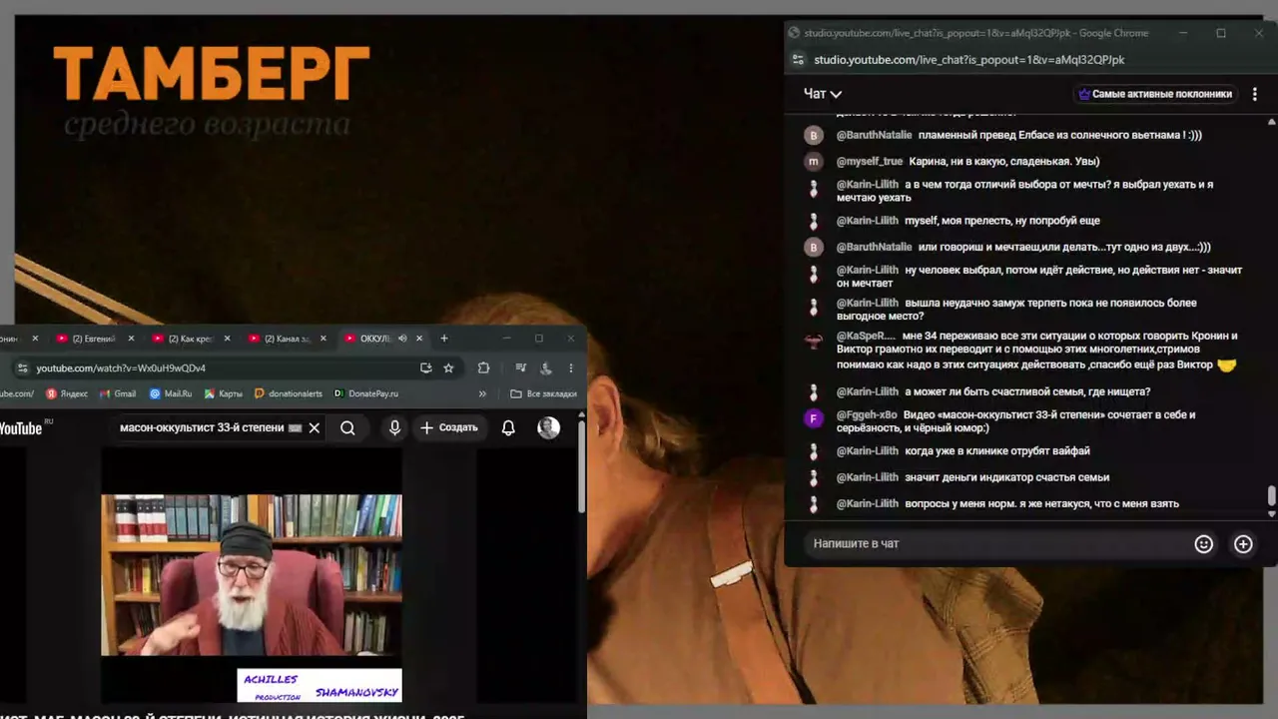This screenshot has height=719, width=1278.
Task: Open the Mail.Ru bookmark
Action: pyautogui.click(x=170, y=393)
